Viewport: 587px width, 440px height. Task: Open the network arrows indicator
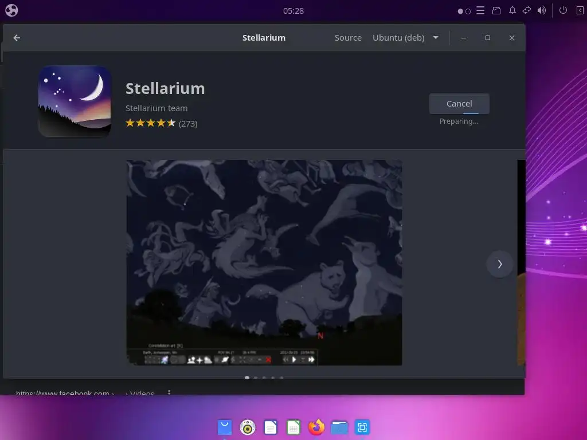(527, 10)
